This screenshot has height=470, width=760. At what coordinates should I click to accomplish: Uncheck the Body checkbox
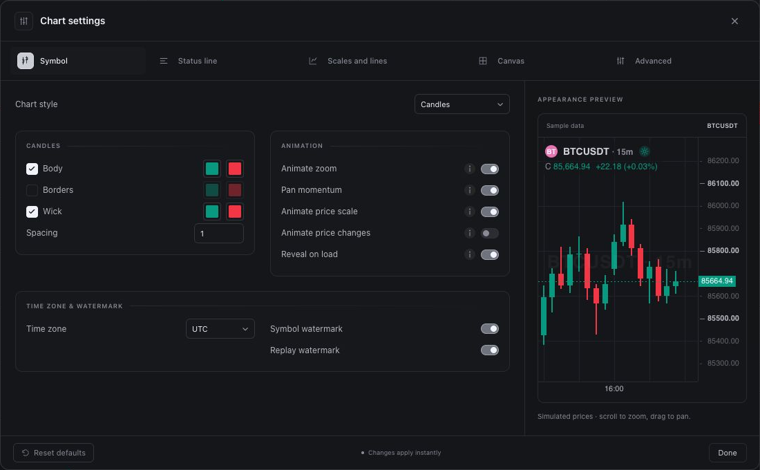[32, 169]
